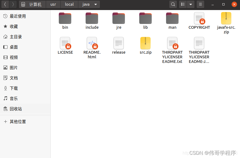This screenshot has height=158, width=240.
Task: Open 收藏 starred items in sidebar
Action: coord(25,26)
